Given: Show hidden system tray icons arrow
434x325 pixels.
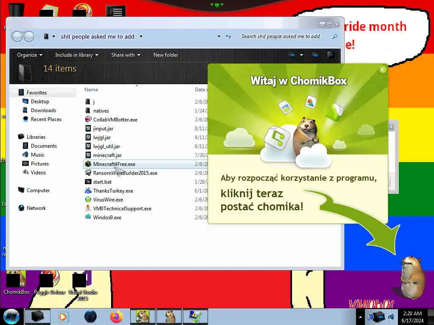Looking at the screenshot, I should pos(360,317).
